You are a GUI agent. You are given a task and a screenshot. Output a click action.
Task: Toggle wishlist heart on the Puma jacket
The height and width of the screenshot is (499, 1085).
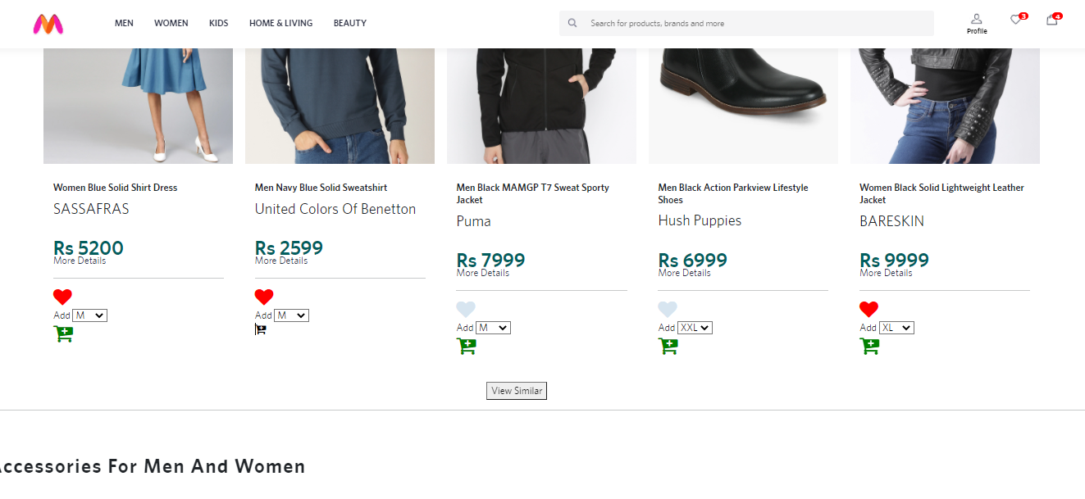[466, 309]
